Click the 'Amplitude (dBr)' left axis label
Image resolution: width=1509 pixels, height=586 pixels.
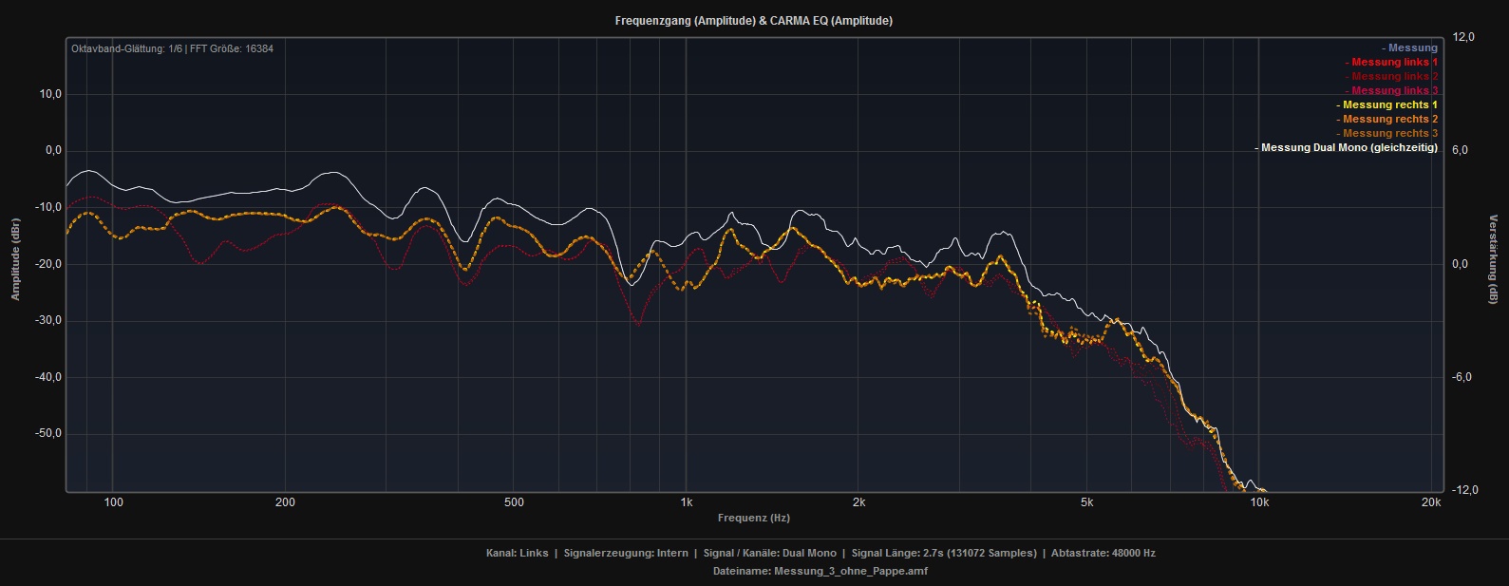15,259
